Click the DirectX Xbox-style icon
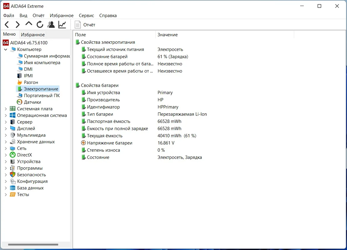347x250 pixels. [x=13, y=155]
